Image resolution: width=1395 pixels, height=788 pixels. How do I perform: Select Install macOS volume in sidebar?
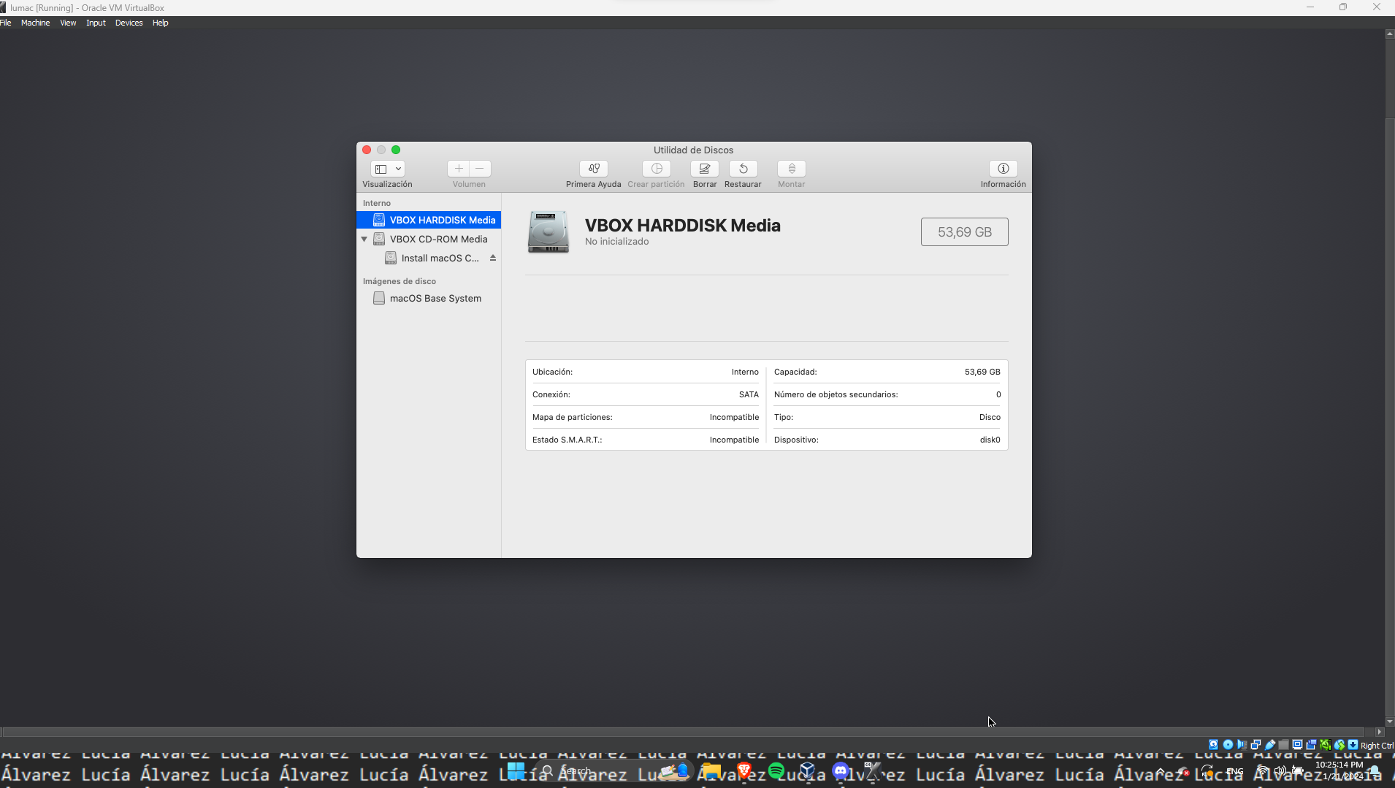pos(440,258)
